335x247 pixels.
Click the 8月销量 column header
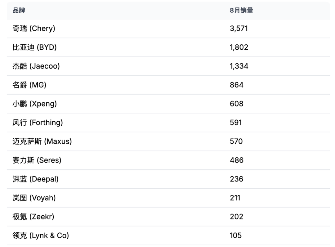[241, 11]
